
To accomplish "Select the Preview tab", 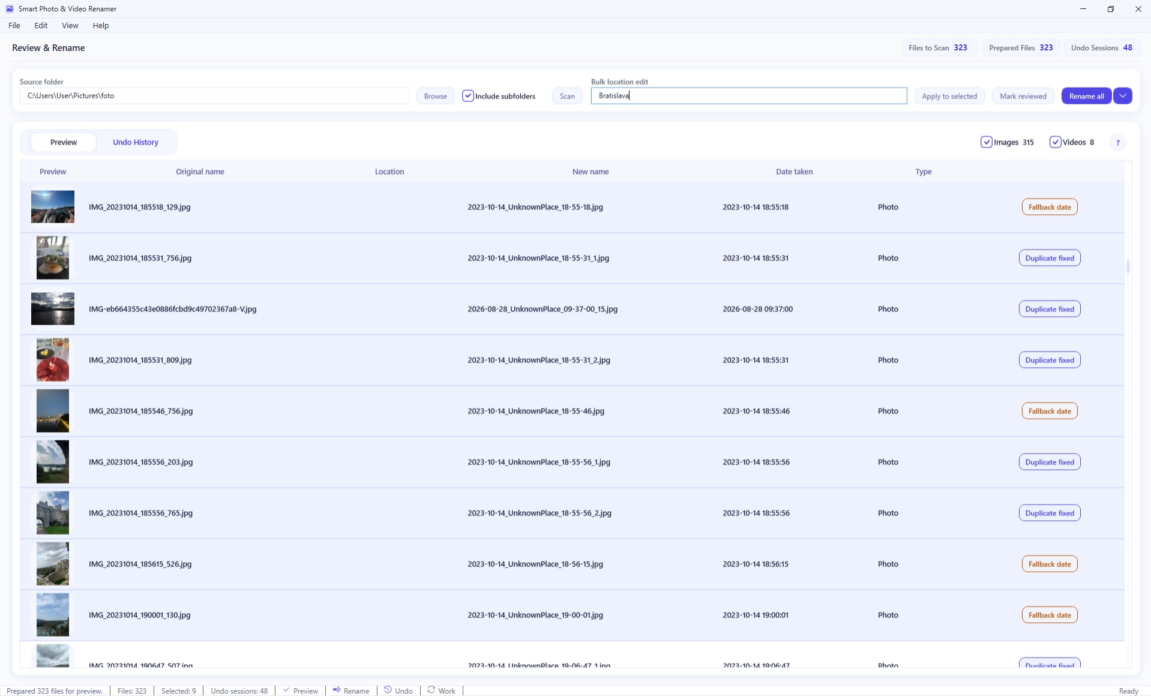I will pos(64,142).
